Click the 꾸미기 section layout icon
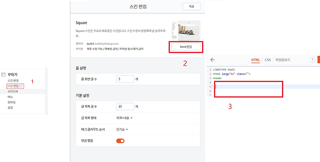This screenshot has width=320, height=162. pos(3,75)
